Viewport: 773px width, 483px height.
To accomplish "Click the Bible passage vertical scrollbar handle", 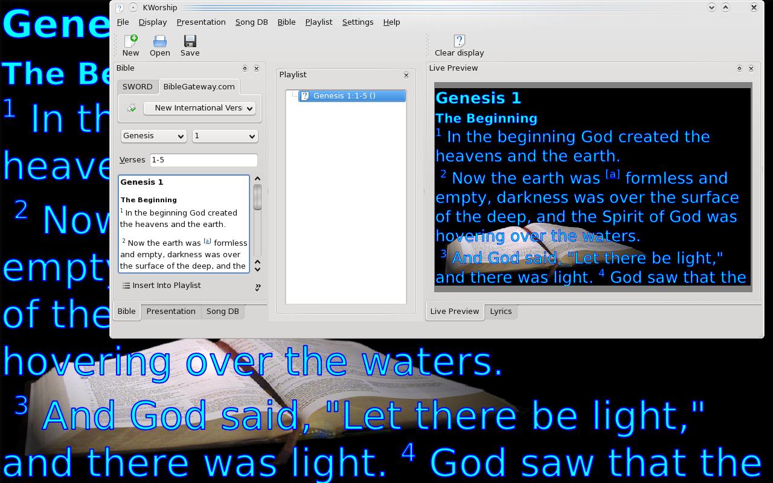I will [257, 197].
